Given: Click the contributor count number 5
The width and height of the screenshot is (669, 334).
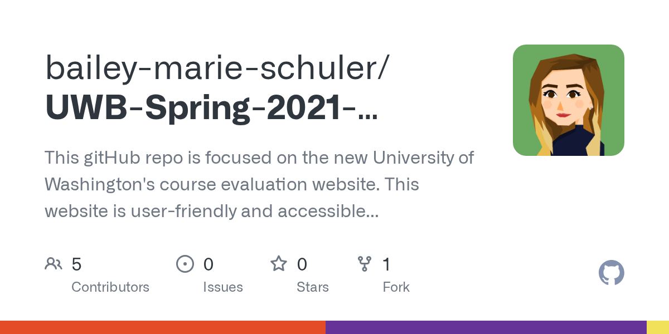Looking at the screenshot, I should [x=76, y=264].
